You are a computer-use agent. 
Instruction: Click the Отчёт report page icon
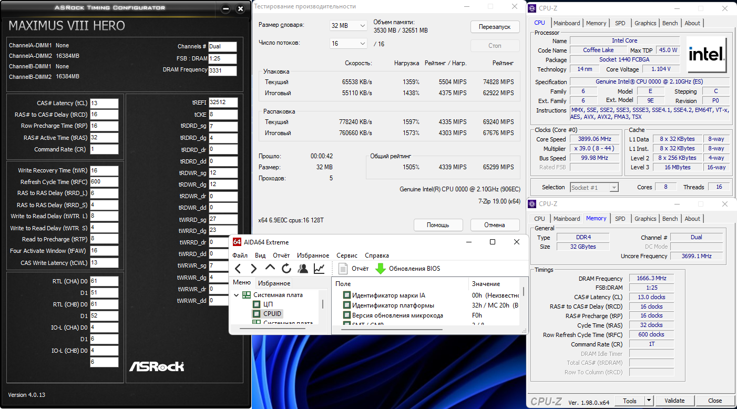tap(343, 269)
